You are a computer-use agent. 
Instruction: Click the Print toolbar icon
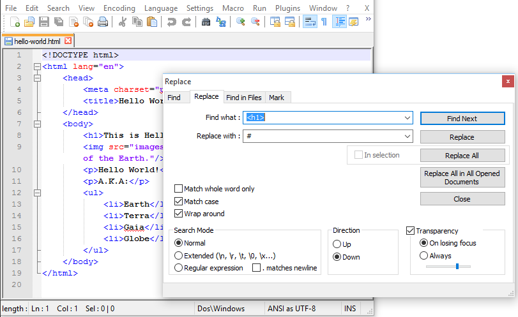click(x=103, y=22)
